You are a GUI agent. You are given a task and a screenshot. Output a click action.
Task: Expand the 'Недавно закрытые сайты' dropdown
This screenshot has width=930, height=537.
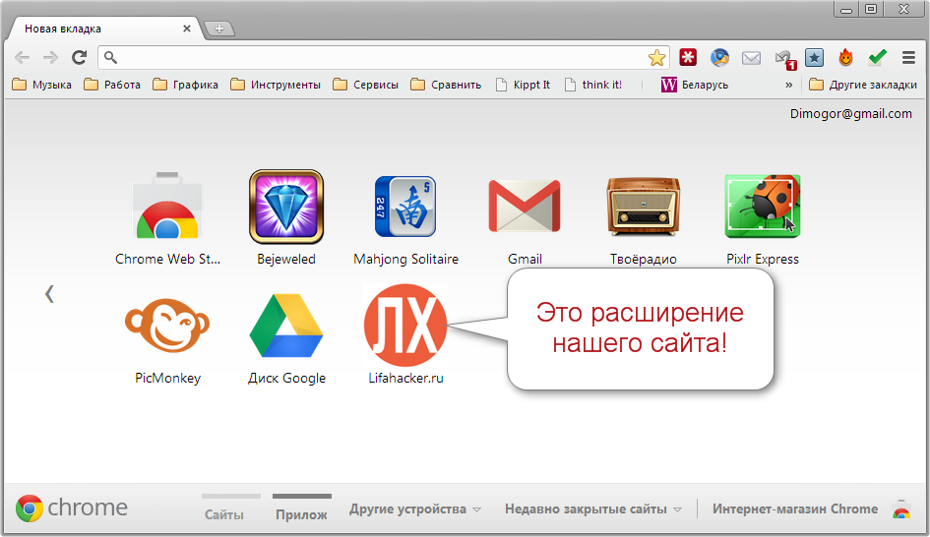pos(592,509)
